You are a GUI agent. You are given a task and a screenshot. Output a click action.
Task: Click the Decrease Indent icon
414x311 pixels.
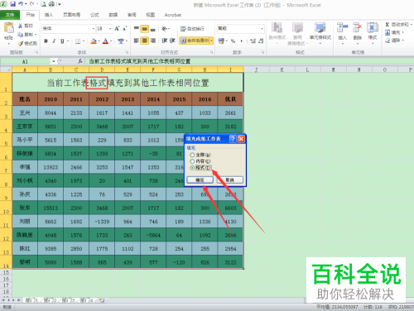164,41
